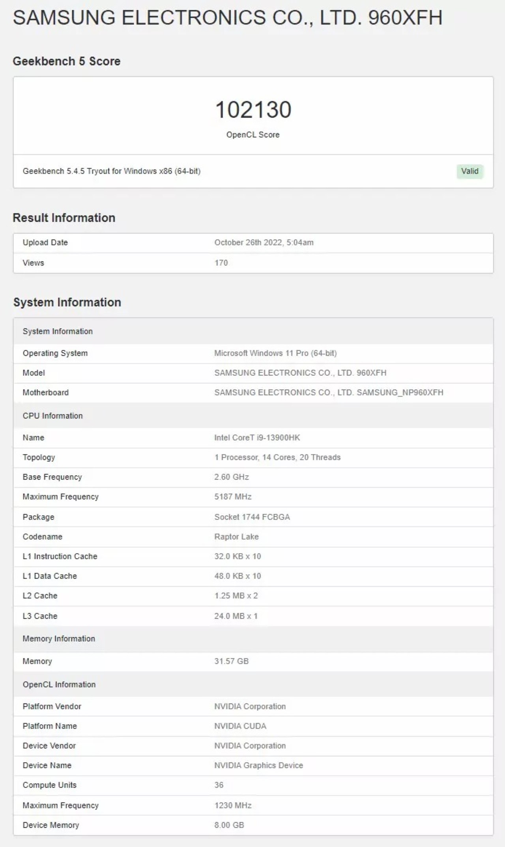The height and width of the screenshot is (847, 505).
Task: Click the page title ending in 960XFH
Action: 227,18
